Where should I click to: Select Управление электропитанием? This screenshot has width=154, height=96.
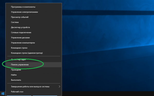click(x=34, y=12)
